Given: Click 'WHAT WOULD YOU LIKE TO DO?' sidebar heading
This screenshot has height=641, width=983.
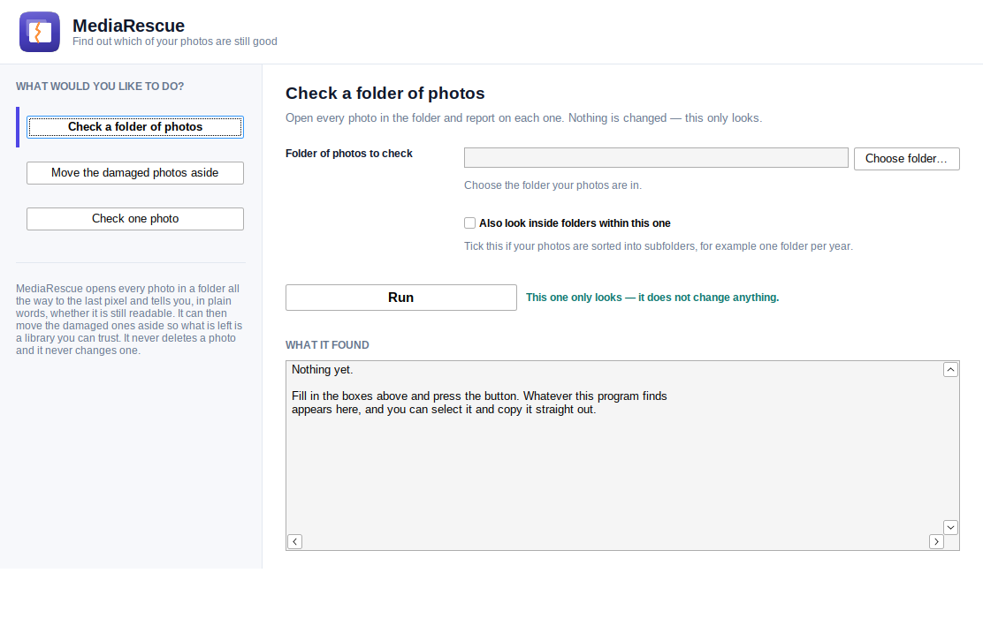Looking at the screenshot, I should pyautogui.click(x=100, y=87).
